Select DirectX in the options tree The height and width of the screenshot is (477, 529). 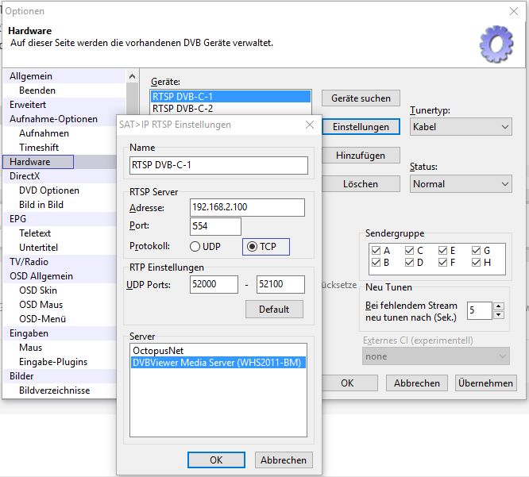tap(25, 176)
